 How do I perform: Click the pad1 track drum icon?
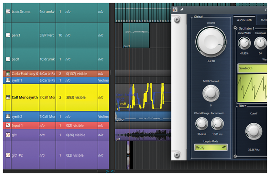coord(8,59)
